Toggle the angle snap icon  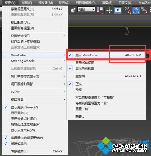[136, 10]
